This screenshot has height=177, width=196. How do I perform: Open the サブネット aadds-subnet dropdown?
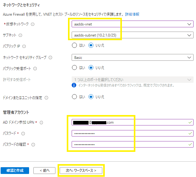(x=133, y=35)
